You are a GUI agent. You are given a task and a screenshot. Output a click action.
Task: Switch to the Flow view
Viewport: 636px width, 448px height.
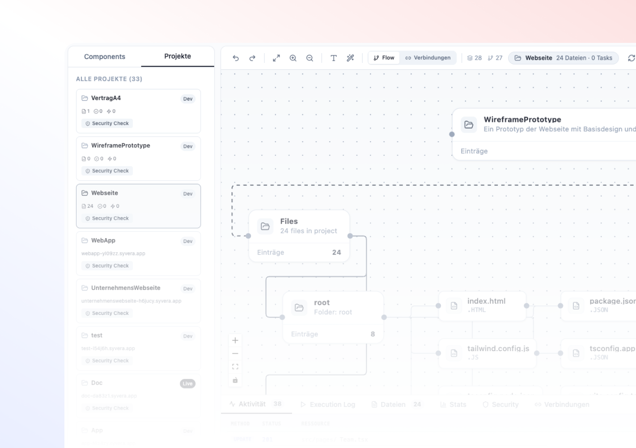(384, 58)
